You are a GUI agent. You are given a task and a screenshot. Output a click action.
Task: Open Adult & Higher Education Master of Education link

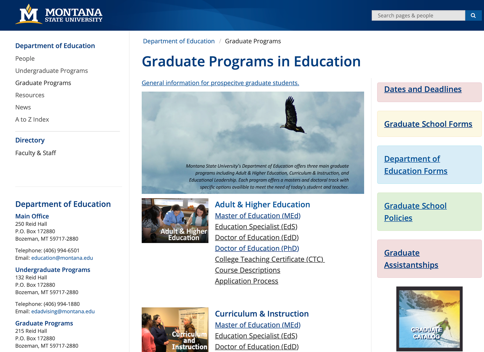click(258, 216)
